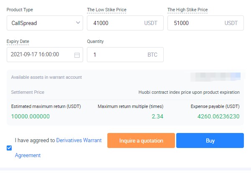The width and height of the screenshot is (251, 173).
Task: Toggle the Derivatives Warrant agreement checkbox
Action: coord(9,148)
